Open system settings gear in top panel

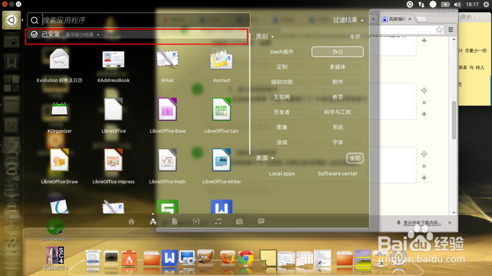tap(486, 4)
